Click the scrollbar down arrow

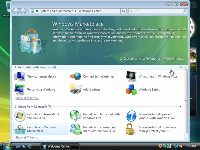tap(186, 138)
